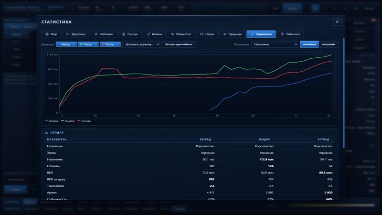The image size is (382, 215).
Task: Click the green Омдор color swatch chip
Action: [81, 44]
